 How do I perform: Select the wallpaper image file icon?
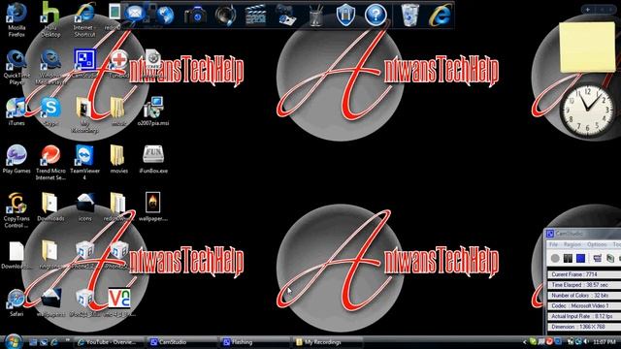(153, 206)
